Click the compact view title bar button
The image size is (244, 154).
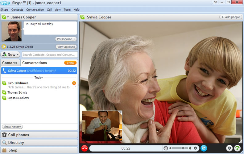(x=216, y=2)
